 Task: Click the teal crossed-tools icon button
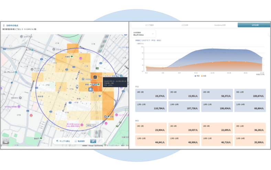(93, 141)
